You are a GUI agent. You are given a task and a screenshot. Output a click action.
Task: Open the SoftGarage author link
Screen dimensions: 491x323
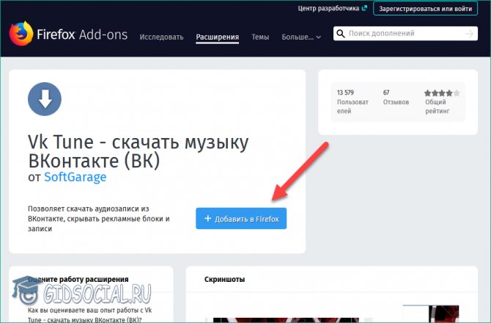[75, 177]
